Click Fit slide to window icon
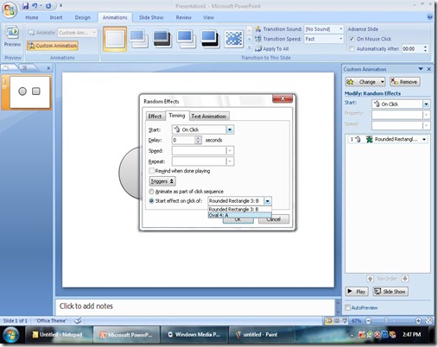Viewport: 438px width, 347px height. (x=428, y=320)
